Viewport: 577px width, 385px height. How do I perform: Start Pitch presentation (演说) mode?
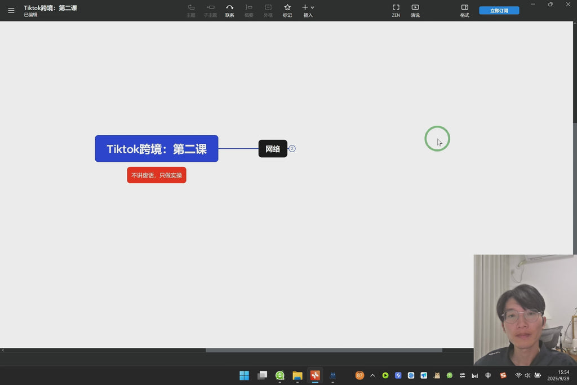tap(415, 10)
